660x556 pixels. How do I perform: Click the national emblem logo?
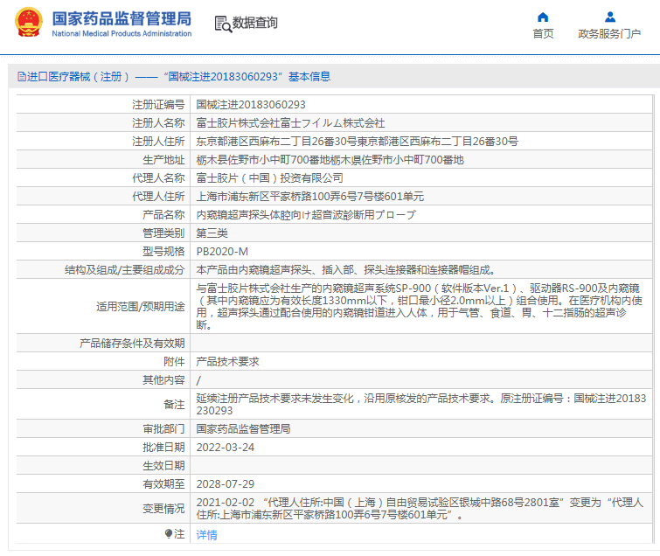click(29, 22)
